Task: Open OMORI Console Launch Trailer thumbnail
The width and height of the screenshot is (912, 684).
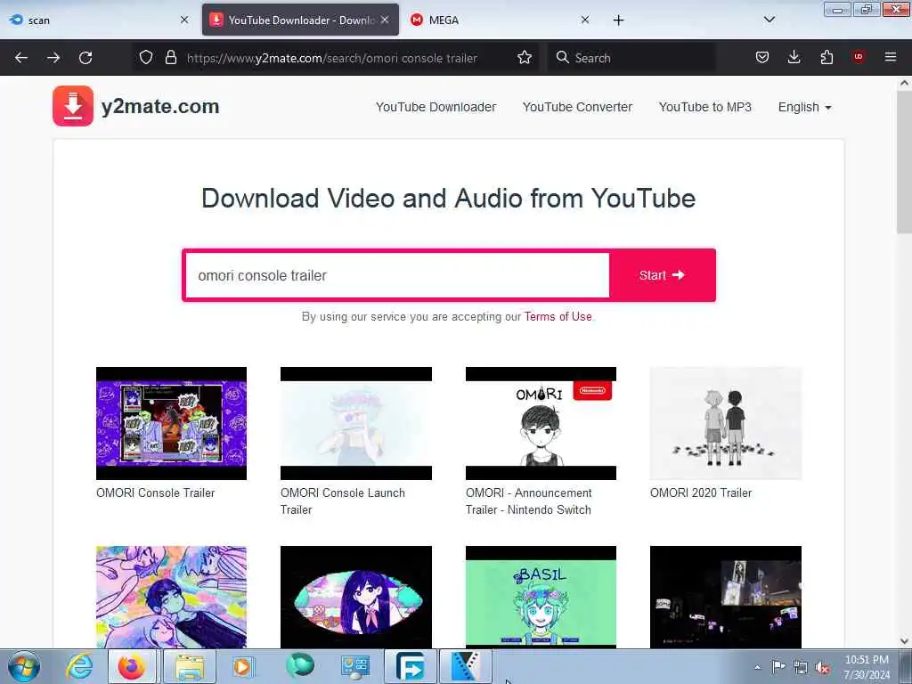Action: 356,423
